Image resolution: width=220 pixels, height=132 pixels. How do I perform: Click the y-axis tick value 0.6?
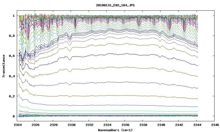(x=12, y=56)
